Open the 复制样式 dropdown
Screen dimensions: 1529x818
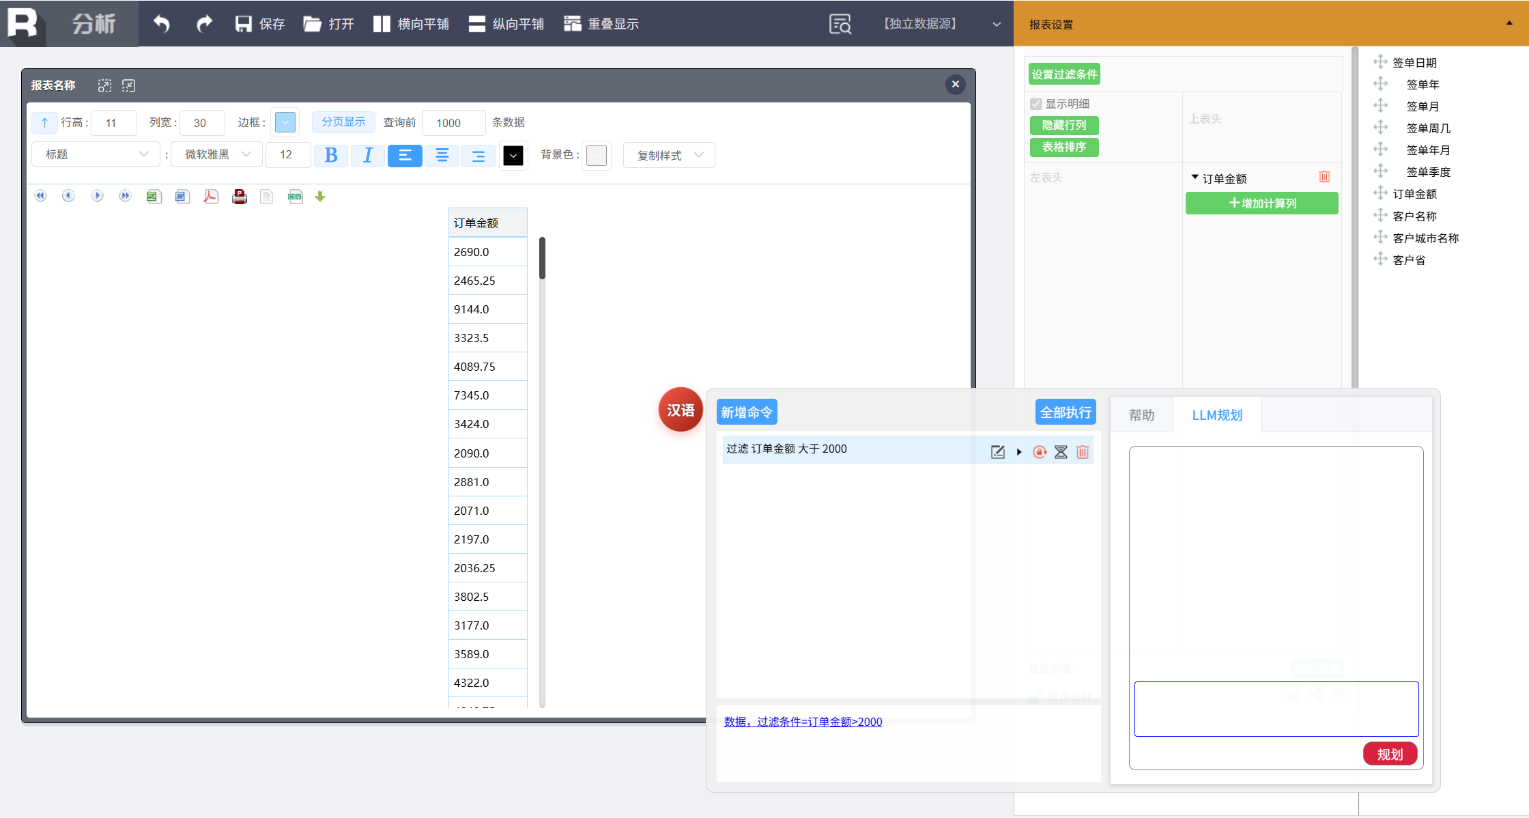tap(669, 155)
